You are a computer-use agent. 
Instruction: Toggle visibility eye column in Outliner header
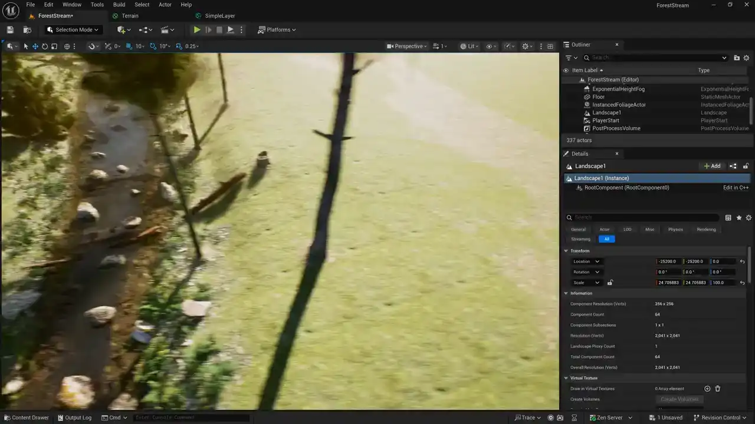[566, 70]
